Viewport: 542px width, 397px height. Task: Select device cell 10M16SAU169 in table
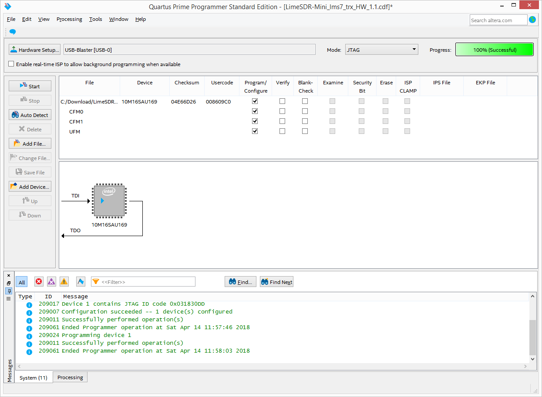click(x=139, y=101)
